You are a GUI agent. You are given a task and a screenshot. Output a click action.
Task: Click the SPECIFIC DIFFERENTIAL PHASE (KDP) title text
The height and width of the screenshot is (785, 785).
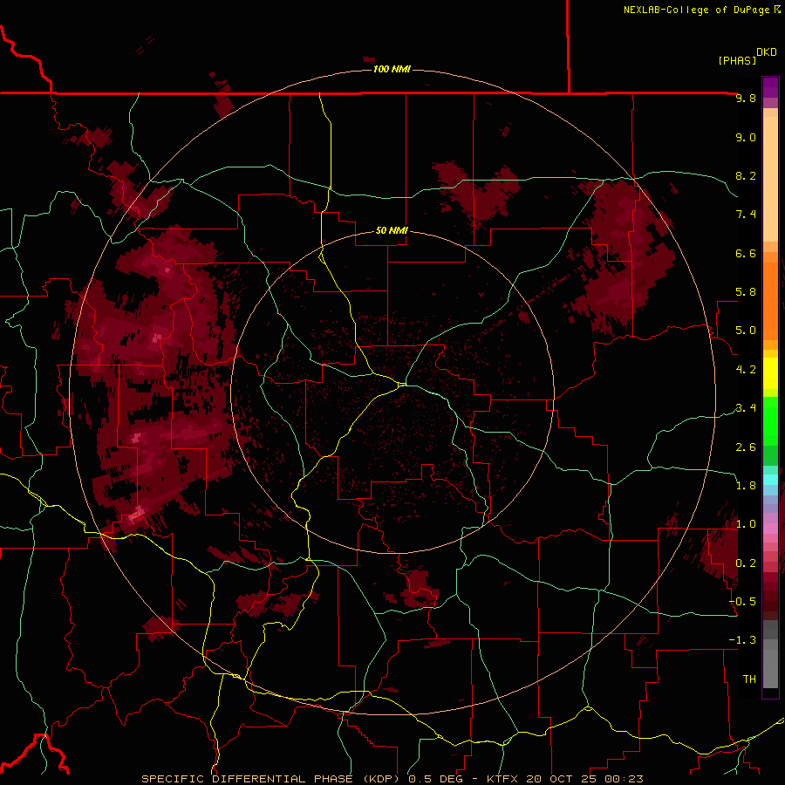[271, 779]
